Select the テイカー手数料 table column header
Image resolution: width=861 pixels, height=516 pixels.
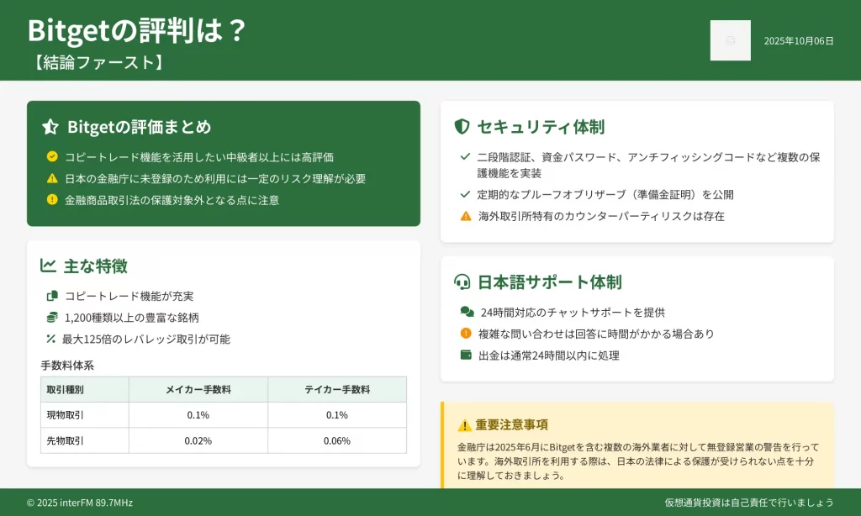(336, 390)
